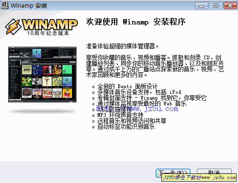Click the heading 欢迎使用 Winamp 安装程序
Viewport: 238px width, 183px height.
pos(136,22)
